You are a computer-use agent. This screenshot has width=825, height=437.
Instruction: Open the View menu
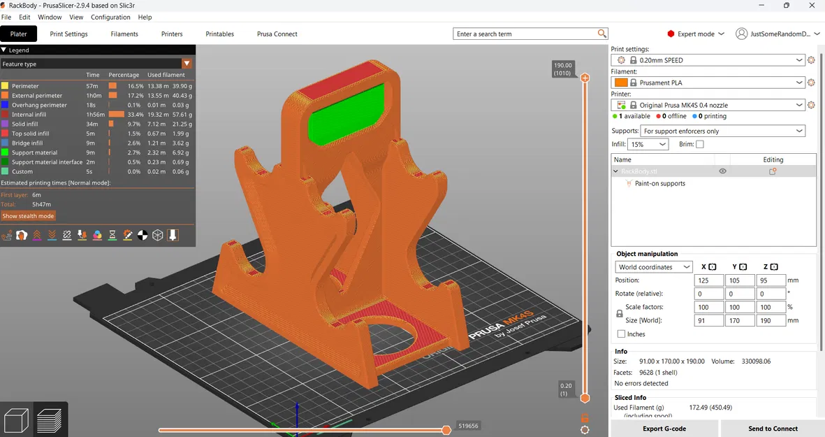pos(76,17)
